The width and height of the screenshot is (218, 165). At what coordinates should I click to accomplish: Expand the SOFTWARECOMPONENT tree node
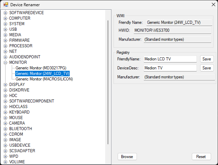(5, 101)
